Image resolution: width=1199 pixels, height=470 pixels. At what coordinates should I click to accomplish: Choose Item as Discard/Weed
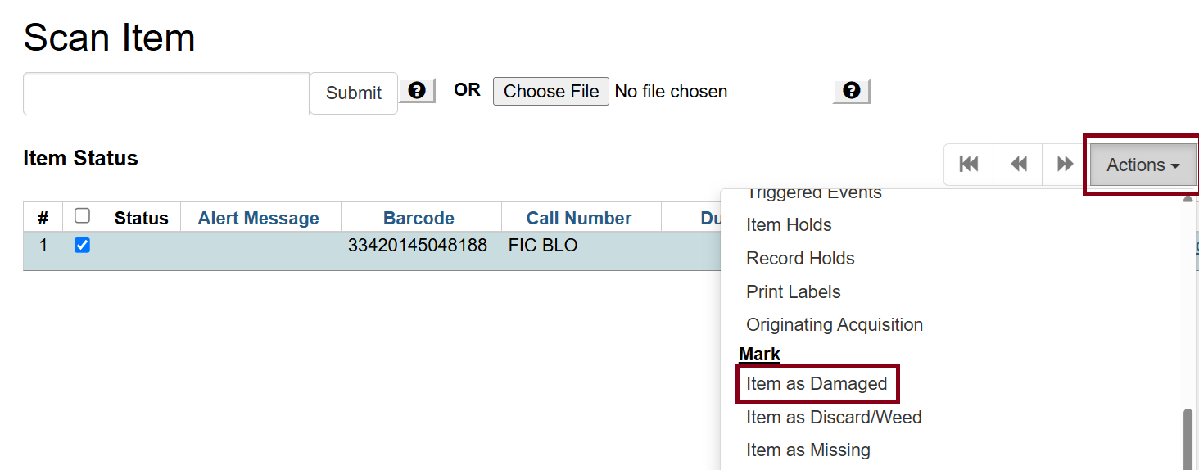pos(834,418)
